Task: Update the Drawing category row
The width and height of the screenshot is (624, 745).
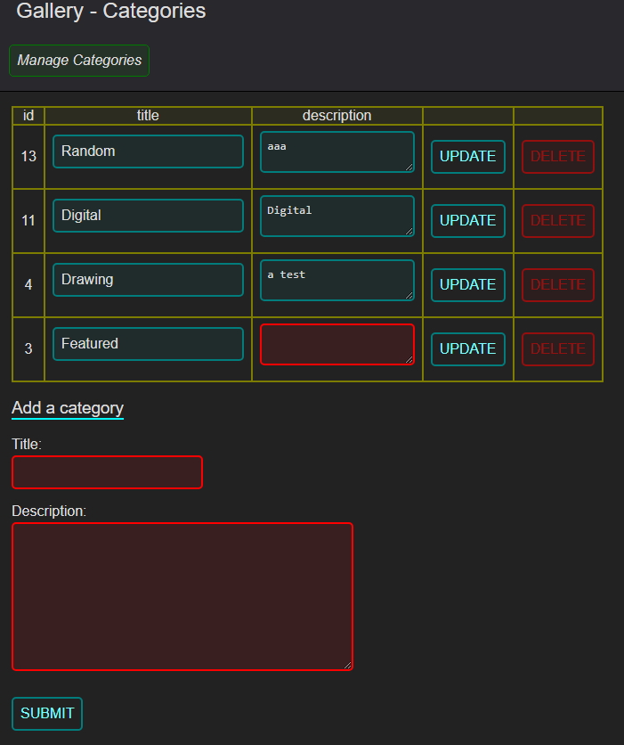Action: click(467, 285)
